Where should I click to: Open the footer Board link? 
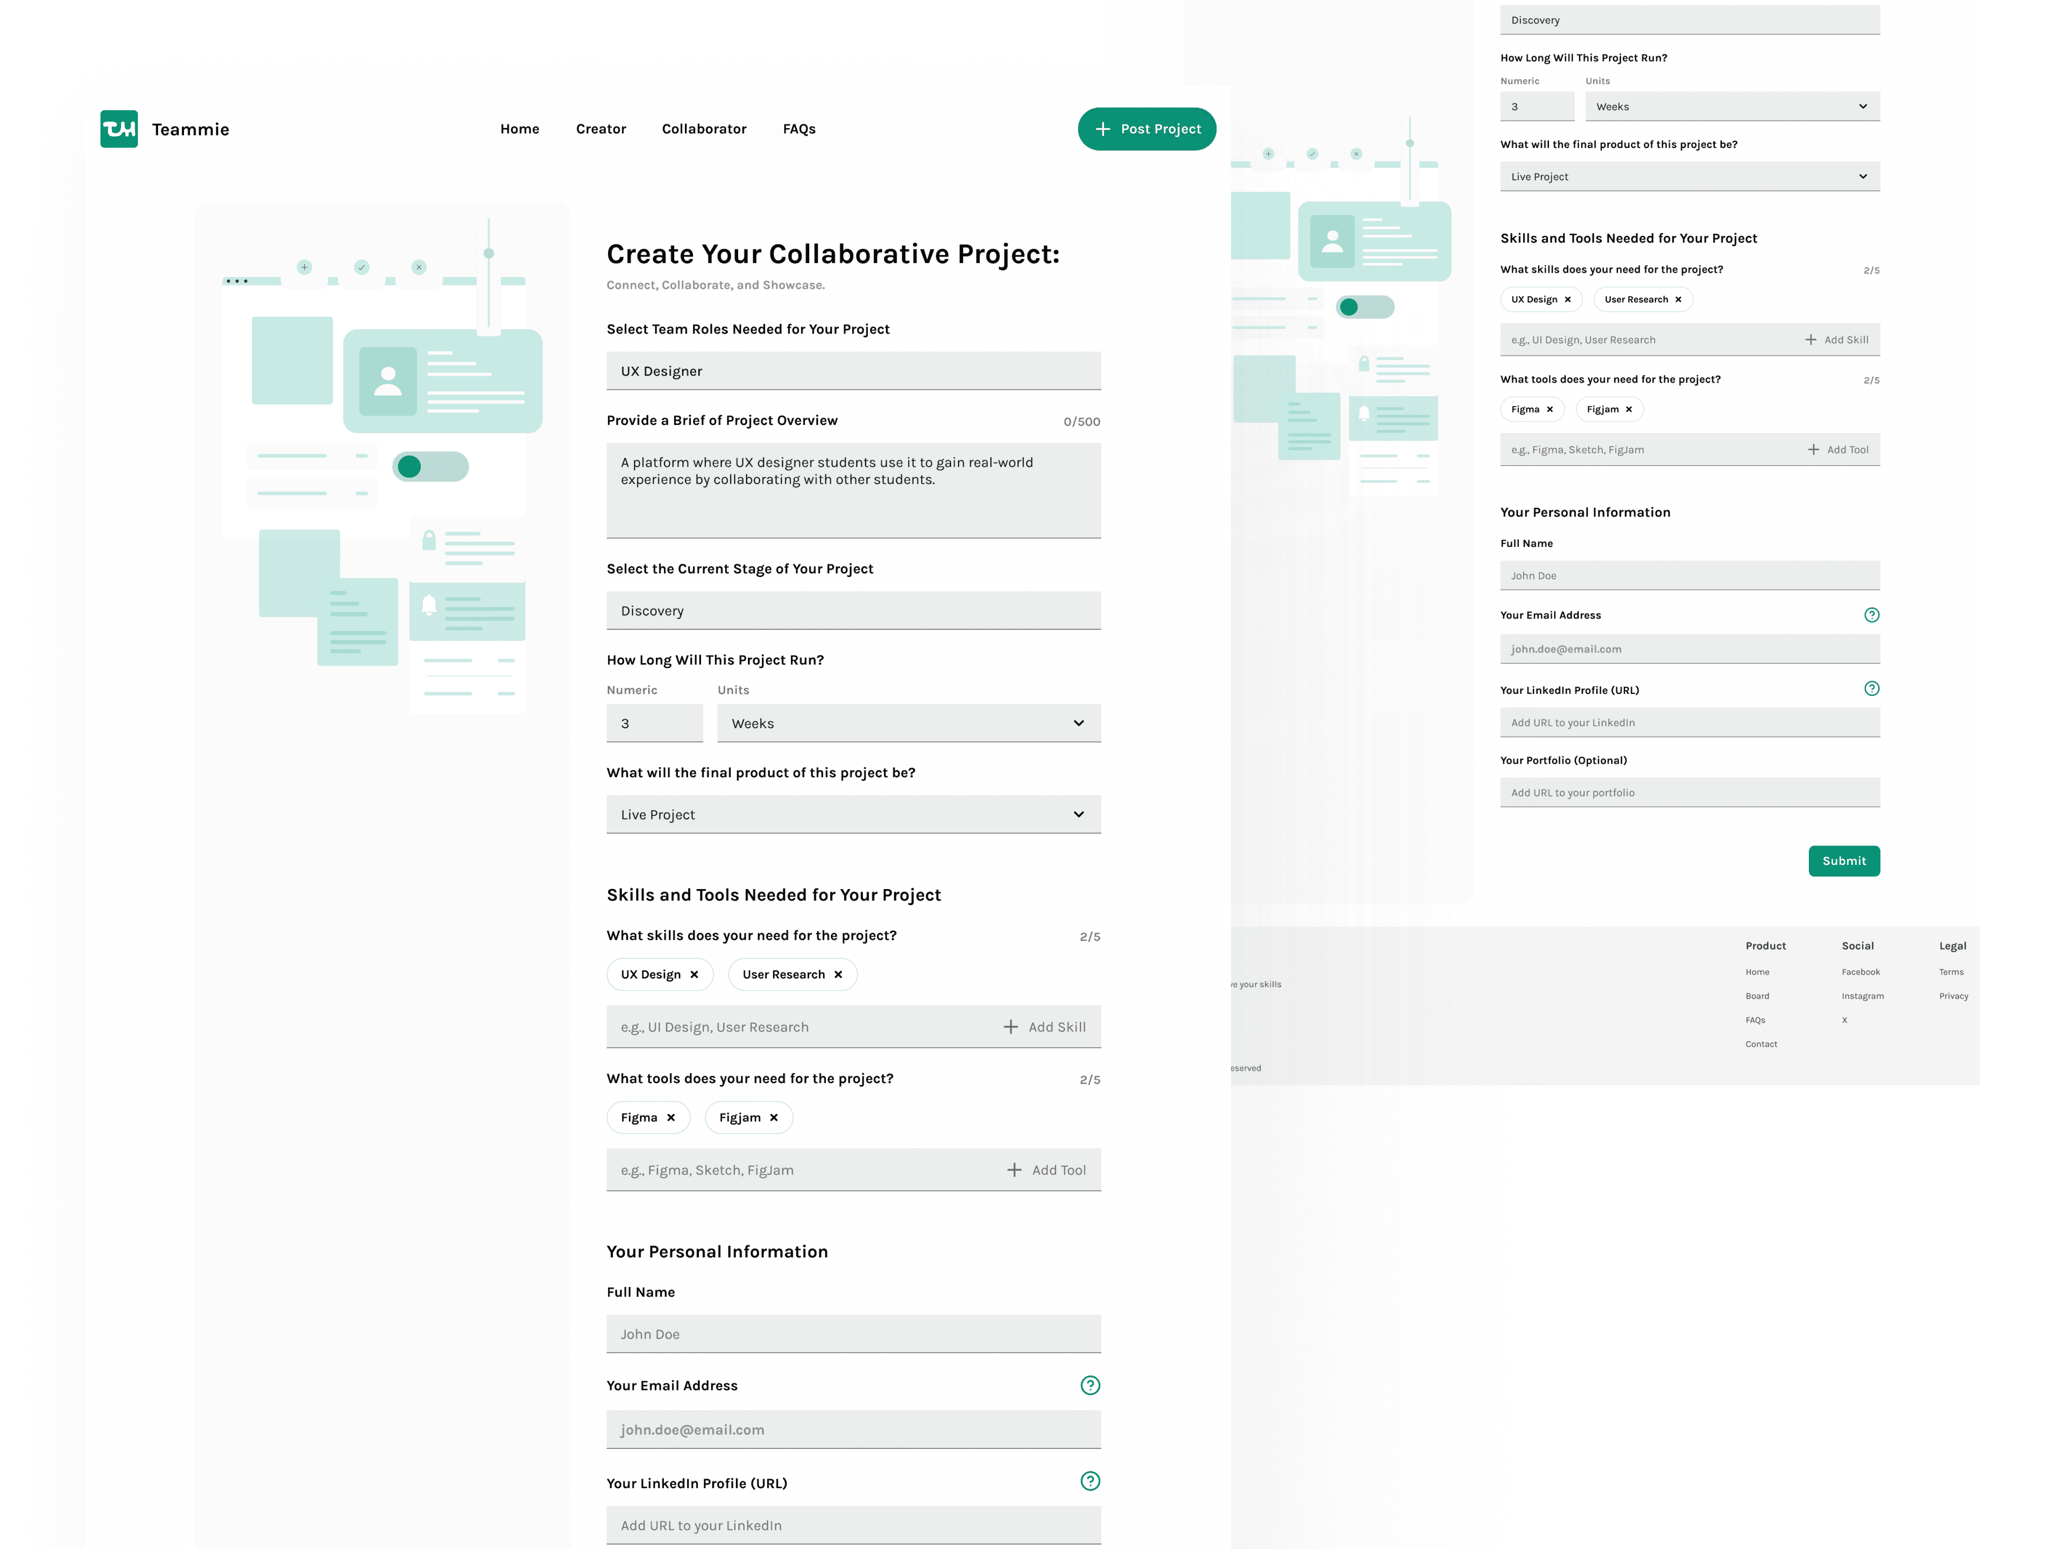1757,996
